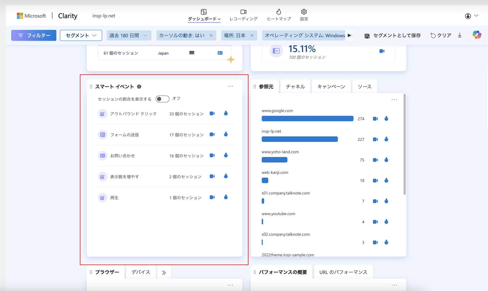Open heatmap for web-kanji.com referrer

click(x=386, y=180)
